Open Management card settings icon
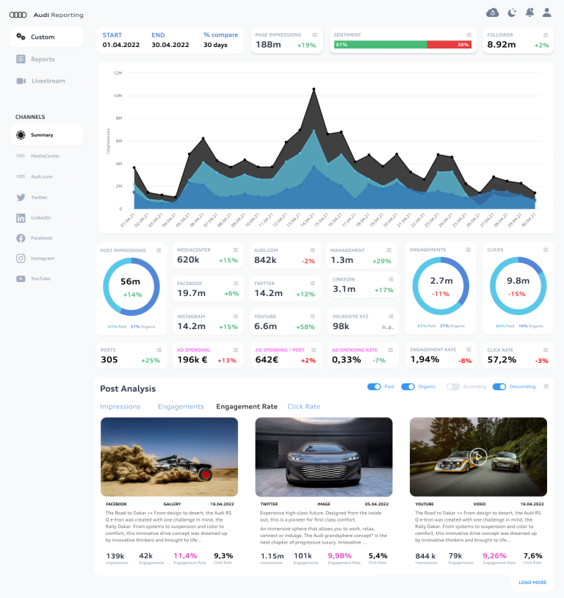564x598 pixels. (x=389, y=251)
